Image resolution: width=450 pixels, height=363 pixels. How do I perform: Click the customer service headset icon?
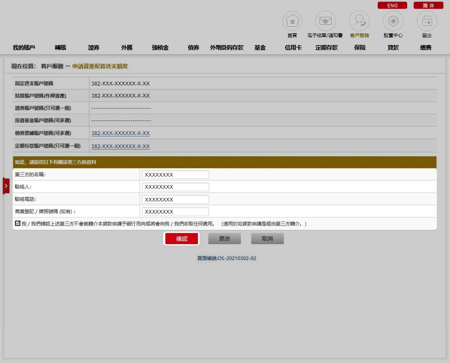(x=359, y=21)
